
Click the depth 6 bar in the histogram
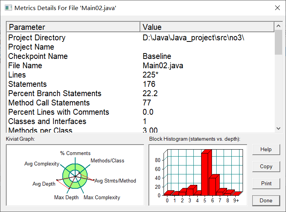[x=212, y=186]
